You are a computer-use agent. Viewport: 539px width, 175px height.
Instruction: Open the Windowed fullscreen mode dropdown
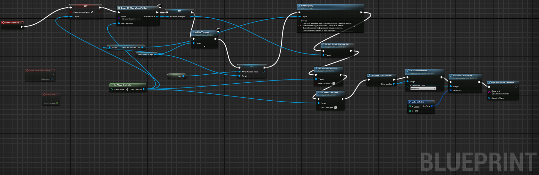coord(423,88)
